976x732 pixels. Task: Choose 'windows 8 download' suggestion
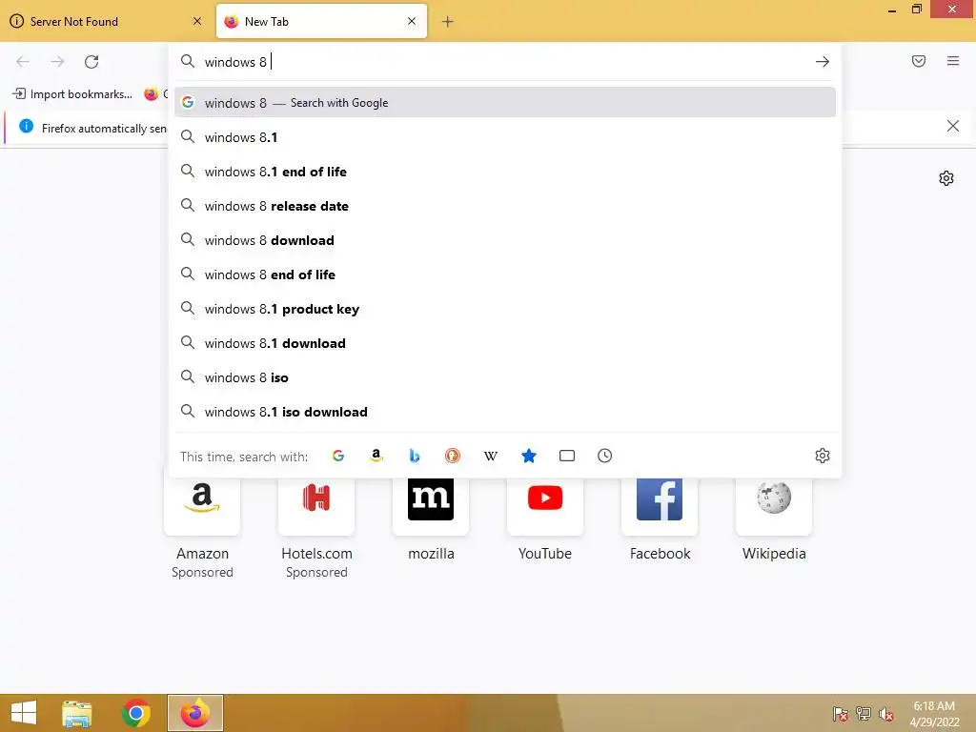click(x=505, y=240)
